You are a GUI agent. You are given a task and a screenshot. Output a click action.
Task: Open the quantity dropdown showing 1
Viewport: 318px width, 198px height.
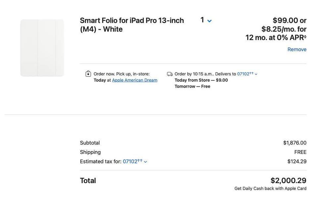click(x=202, y=20)
